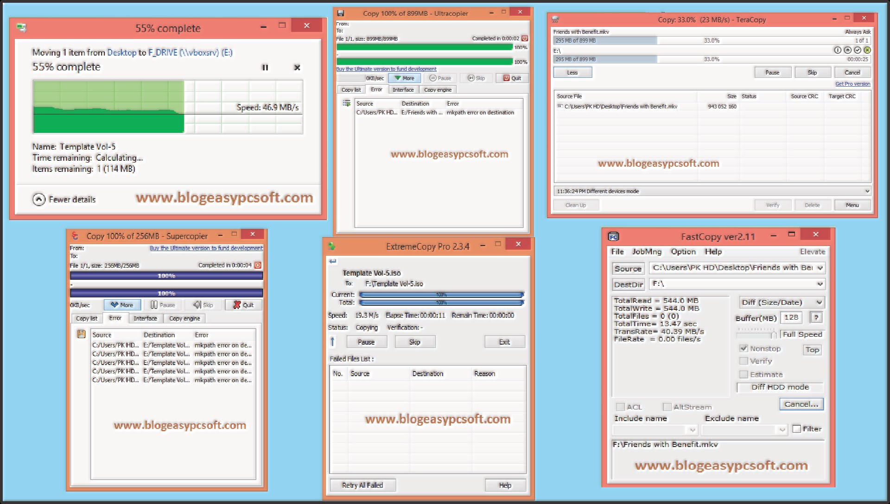Pause the Windows move with the pause icon
This screenshot has width=890, height=504.
[266, 67]
